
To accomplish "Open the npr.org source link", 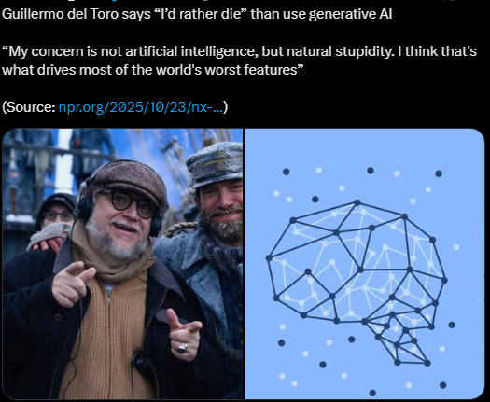I will click(x=141, y=107).
